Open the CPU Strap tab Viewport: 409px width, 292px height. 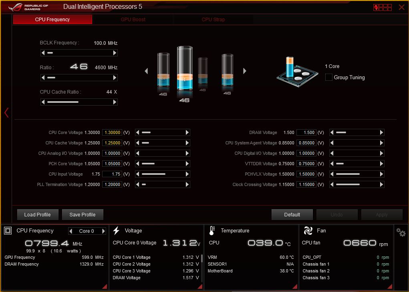point(213,20)
